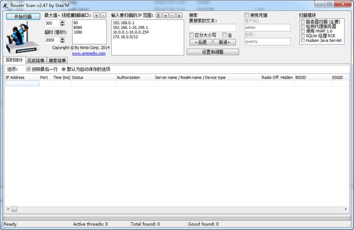Click the scan progress bar
This screenshot has height=230, width=354.
coord(177,217)
